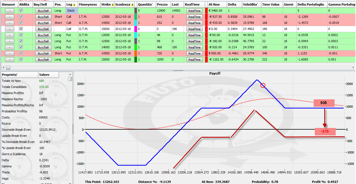Image resolution: width=356 pixels, height=184 pixels.
Task: Remove the Long Stock leg with minus button
Action: [x=9, y=11]
